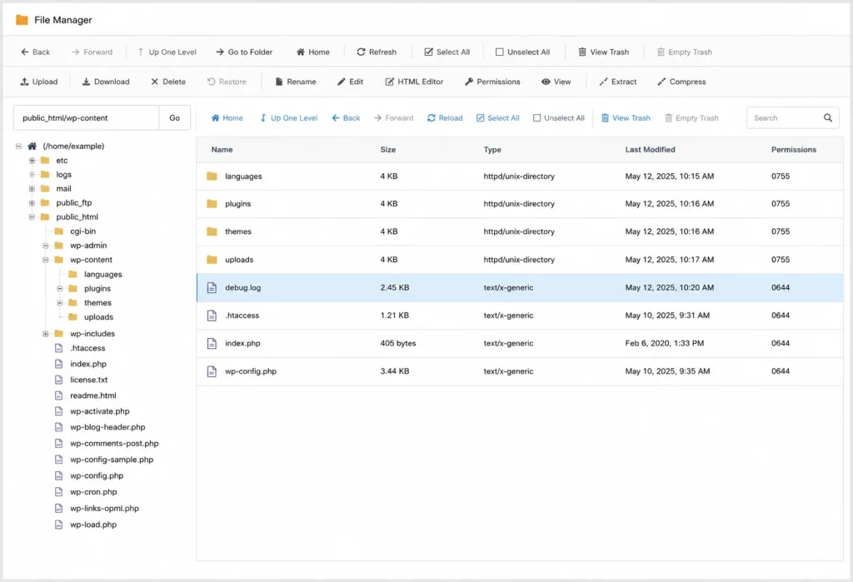Select wp-load.php in the tree
853x582 pixels.
(93, 525)
